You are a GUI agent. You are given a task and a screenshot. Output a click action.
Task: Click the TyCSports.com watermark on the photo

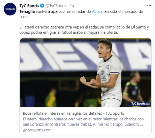(141, 104)
